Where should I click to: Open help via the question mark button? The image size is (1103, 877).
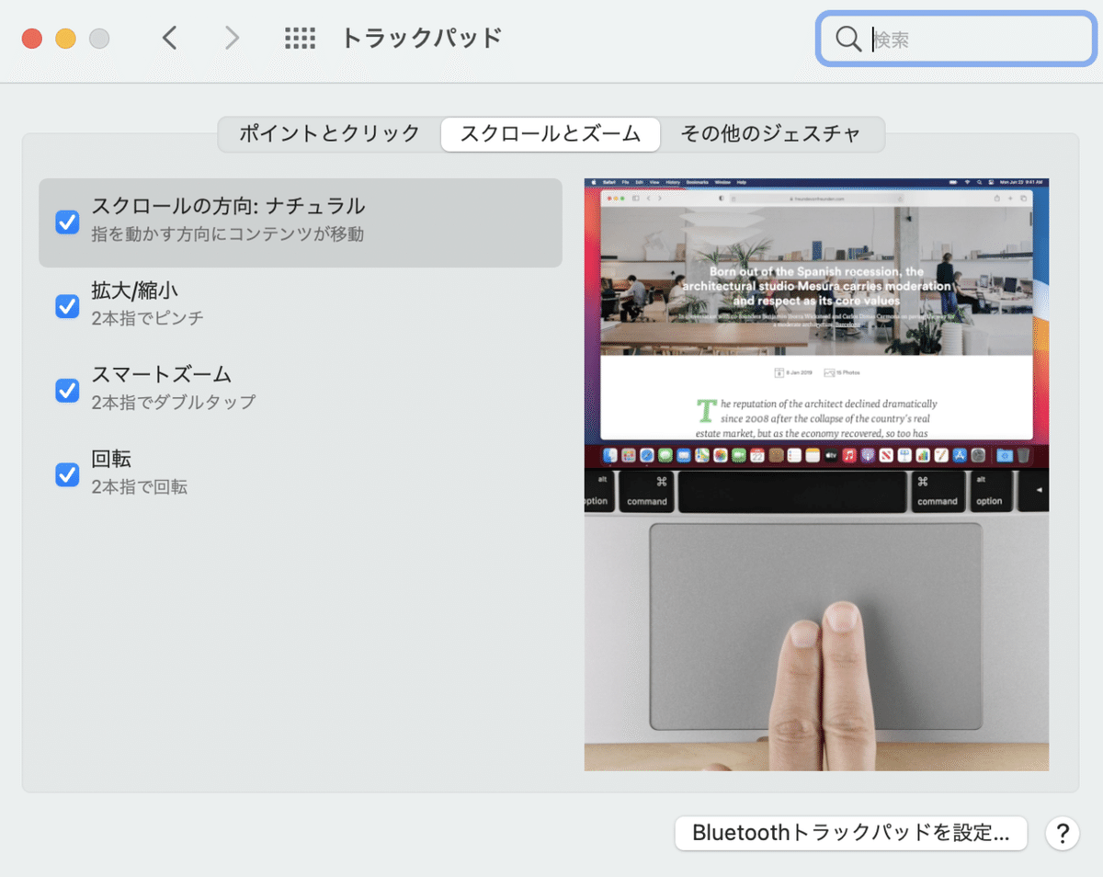1062,833
